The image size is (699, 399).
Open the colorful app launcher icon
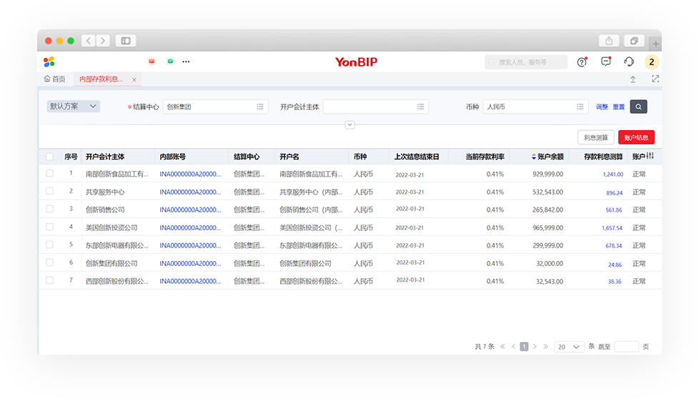[49, 62]
